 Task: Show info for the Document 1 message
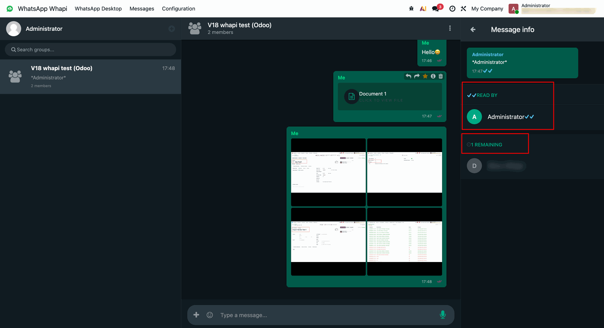pos(433,76)
